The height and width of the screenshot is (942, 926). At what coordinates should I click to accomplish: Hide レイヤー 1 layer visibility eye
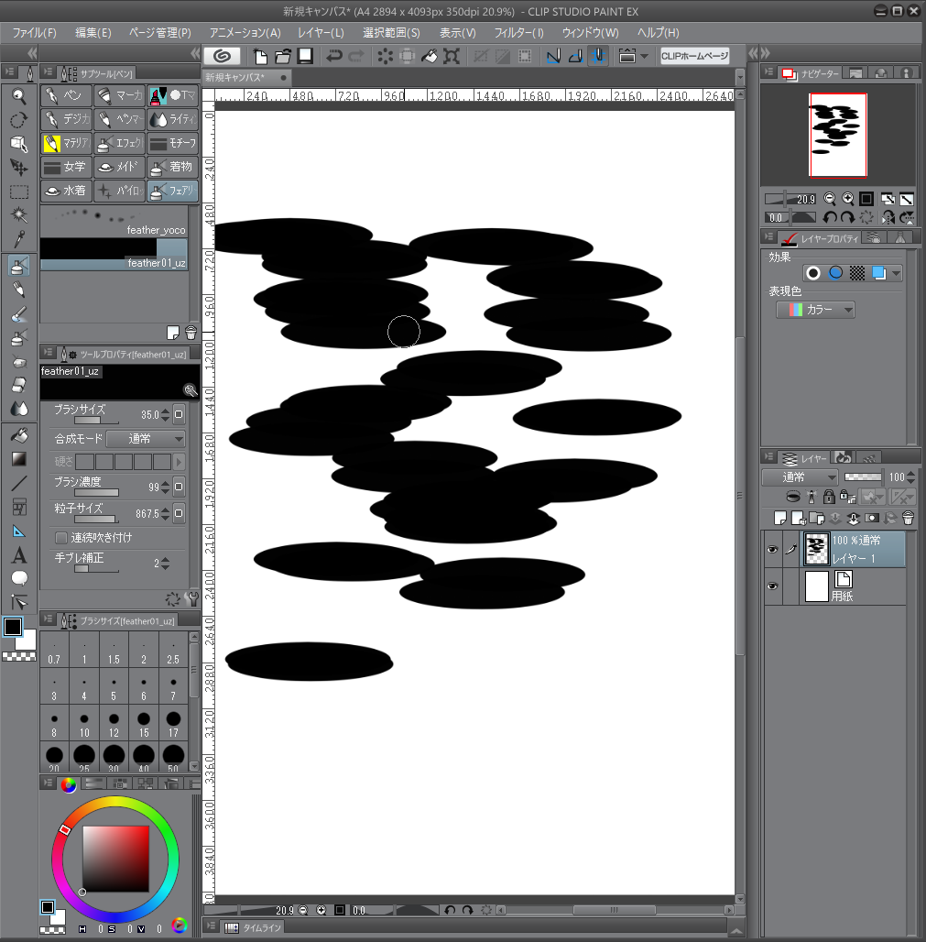pyautogui.click(x=772, y=550)
